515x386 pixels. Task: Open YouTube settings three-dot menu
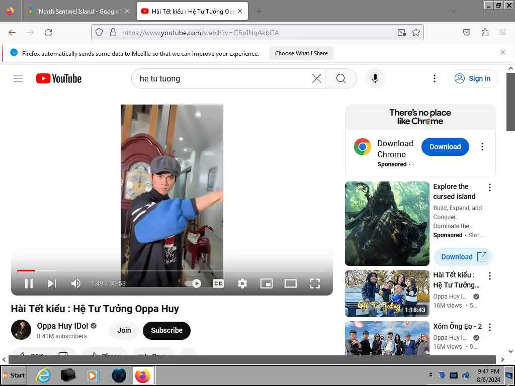point(435,78)
